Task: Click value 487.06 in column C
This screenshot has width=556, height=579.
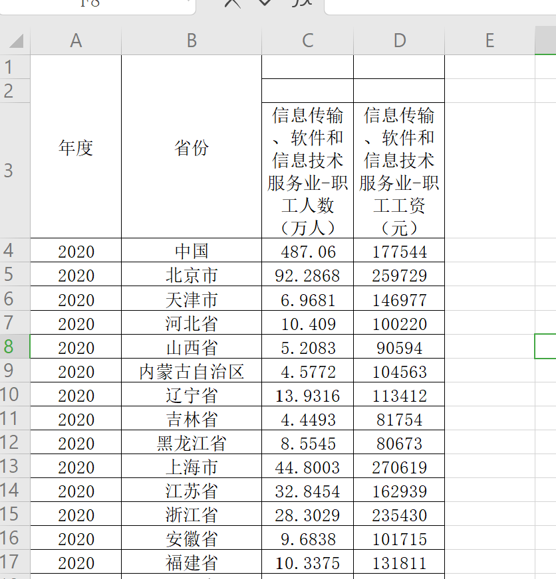Action: 307,250
